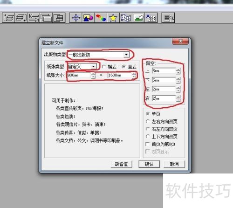Viewport: 233px width, 208px height.
Task: Click the 下 bottom margin field
Action: tap(164, 80)
